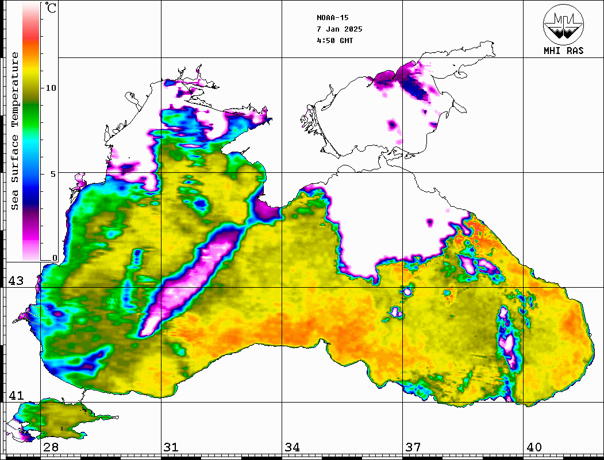The image size is (604, 460).
Task: Click the latitude label '41'
Action: tap(16, 396)
